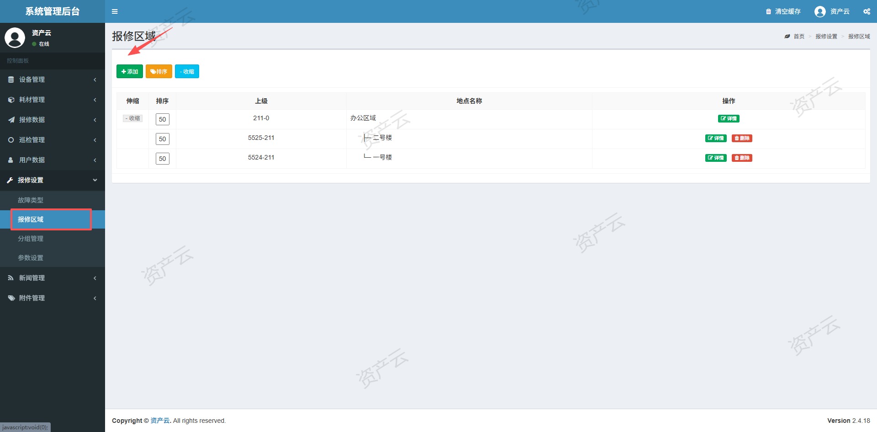Click the cube icon for 耗材管理
This screenshot has height=432, width=877.
(11, 100)
